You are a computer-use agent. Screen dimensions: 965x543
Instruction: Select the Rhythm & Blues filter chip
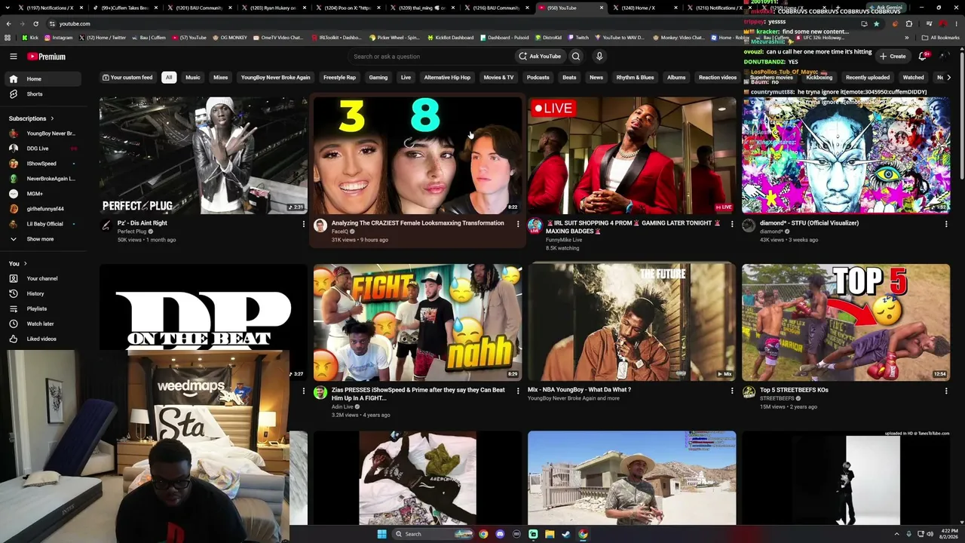coord(635,78)
